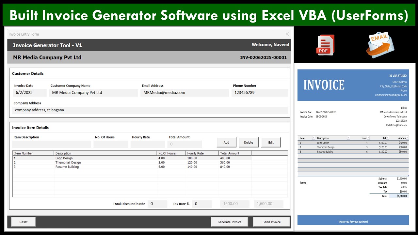Open the Item column filter dropdown on invoice

(314, 138)
